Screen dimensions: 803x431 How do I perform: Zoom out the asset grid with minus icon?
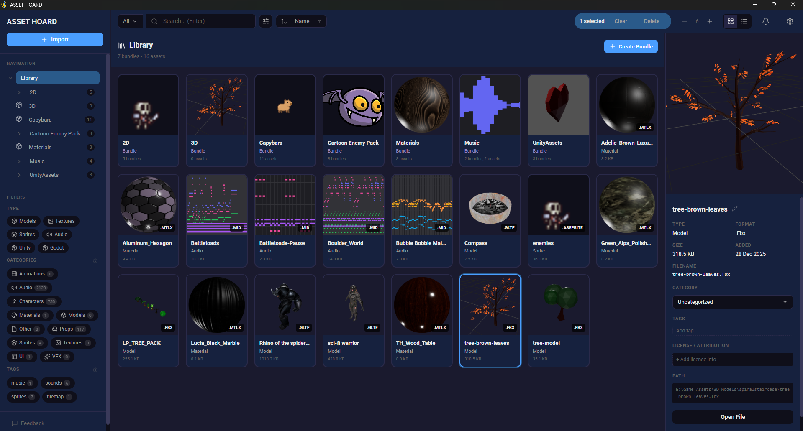pyautogui.click(x=685, y=21)
